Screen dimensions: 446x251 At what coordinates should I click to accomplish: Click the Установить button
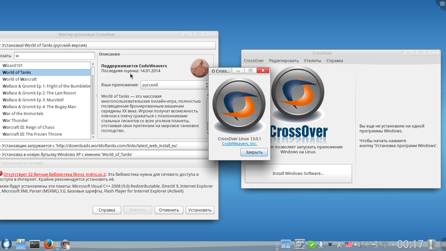click(x=200, y=210)
